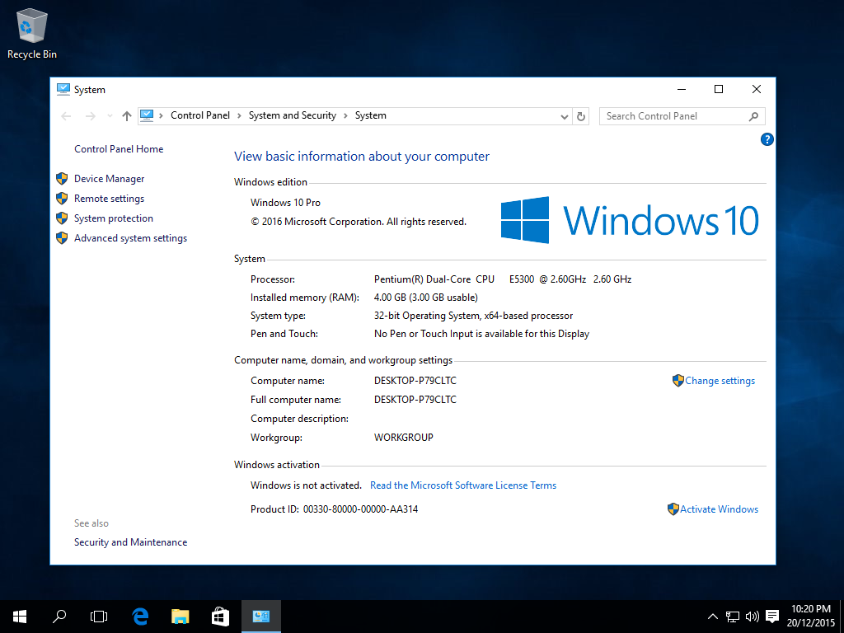Click the network tray icon

733,617
